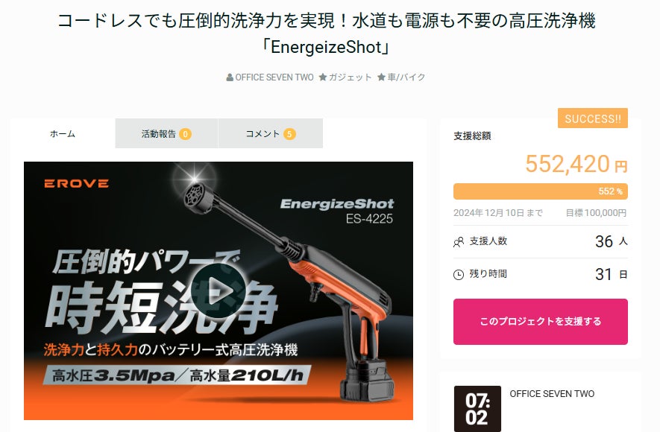660x432 pixels.
Task: Open the 活動報告 tab
Action: 167,133
